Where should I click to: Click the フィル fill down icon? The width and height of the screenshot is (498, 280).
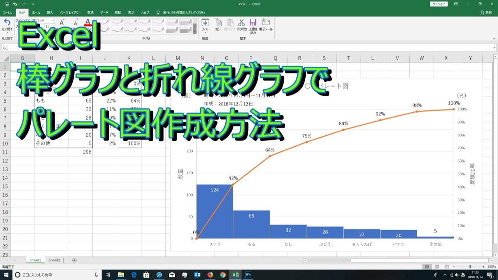(x=205, y=22)
